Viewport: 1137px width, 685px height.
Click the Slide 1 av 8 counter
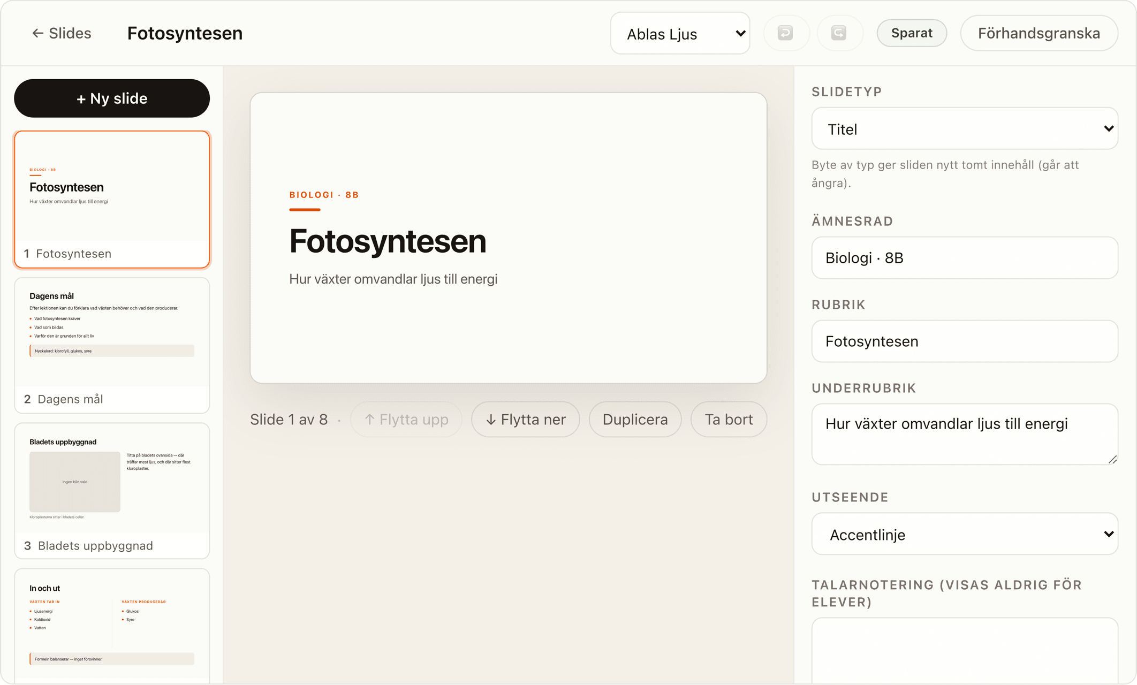pyautogui.click(x=289, y=420)
